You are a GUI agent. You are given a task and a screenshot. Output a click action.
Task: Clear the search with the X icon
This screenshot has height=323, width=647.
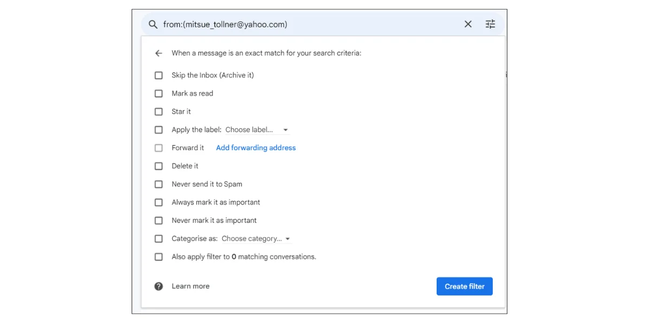(x=468, y=24)
